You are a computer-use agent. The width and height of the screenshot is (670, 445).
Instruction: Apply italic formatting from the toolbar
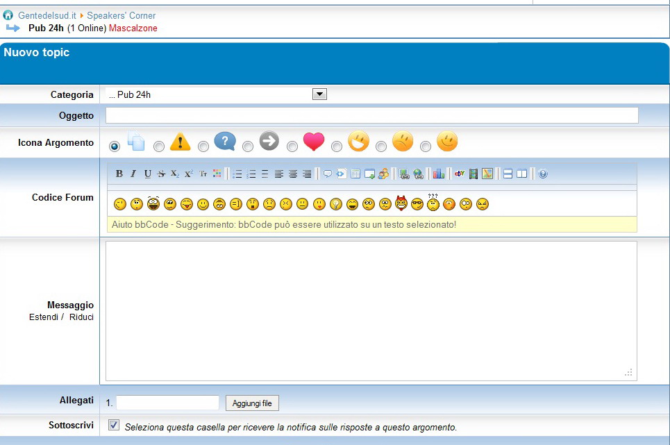click(133, 174)
